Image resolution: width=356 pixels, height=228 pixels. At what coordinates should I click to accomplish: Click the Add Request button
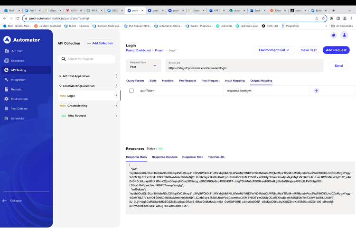point(336,50)
